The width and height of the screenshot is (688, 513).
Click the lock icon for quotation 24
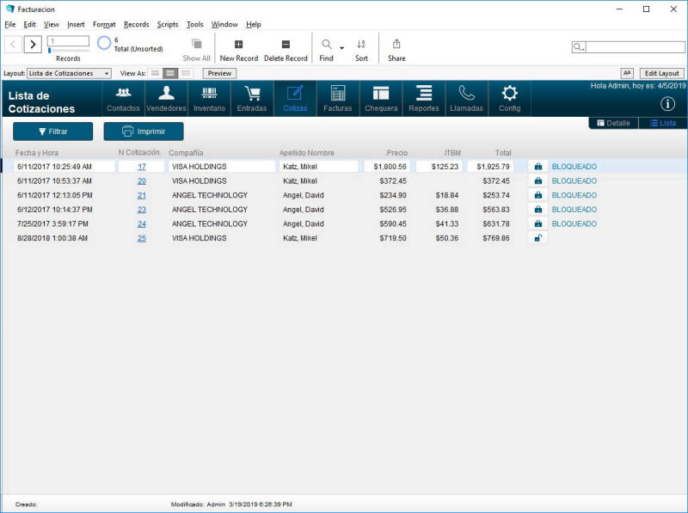538,223
